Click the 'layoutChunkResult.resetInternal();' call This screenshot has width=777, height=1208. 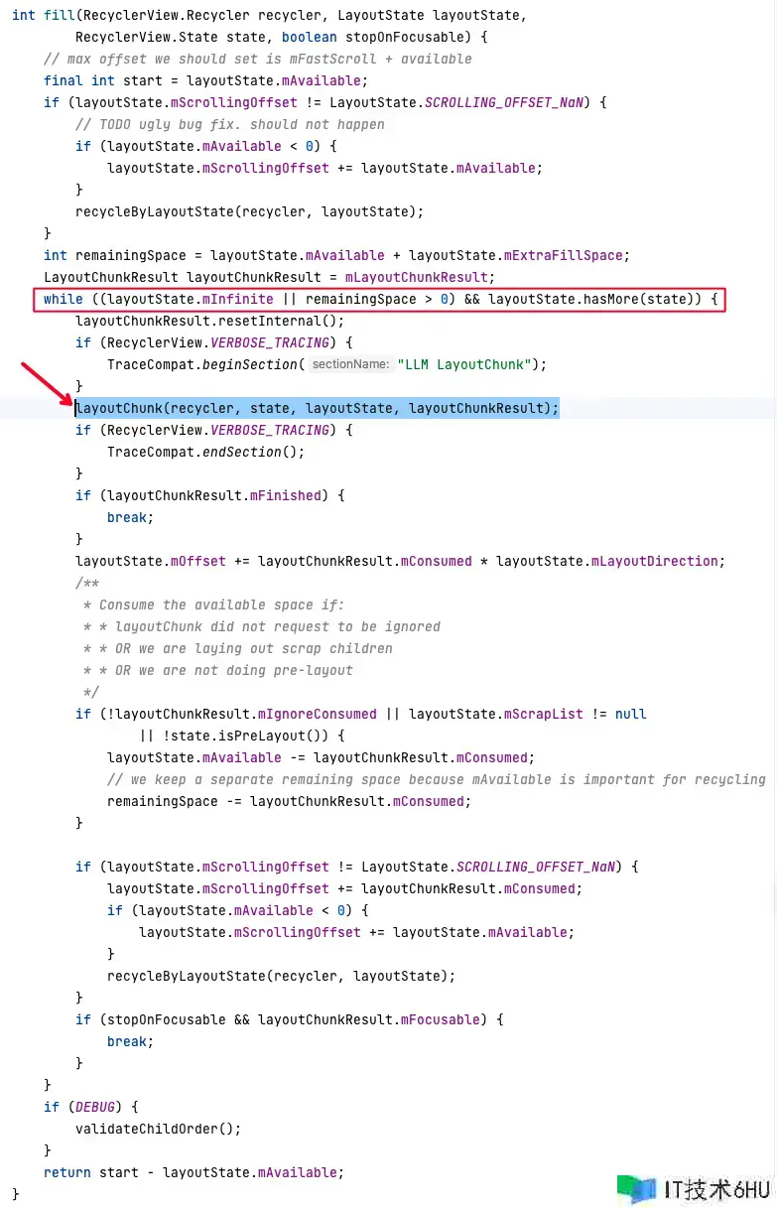(x=210, y=321)
